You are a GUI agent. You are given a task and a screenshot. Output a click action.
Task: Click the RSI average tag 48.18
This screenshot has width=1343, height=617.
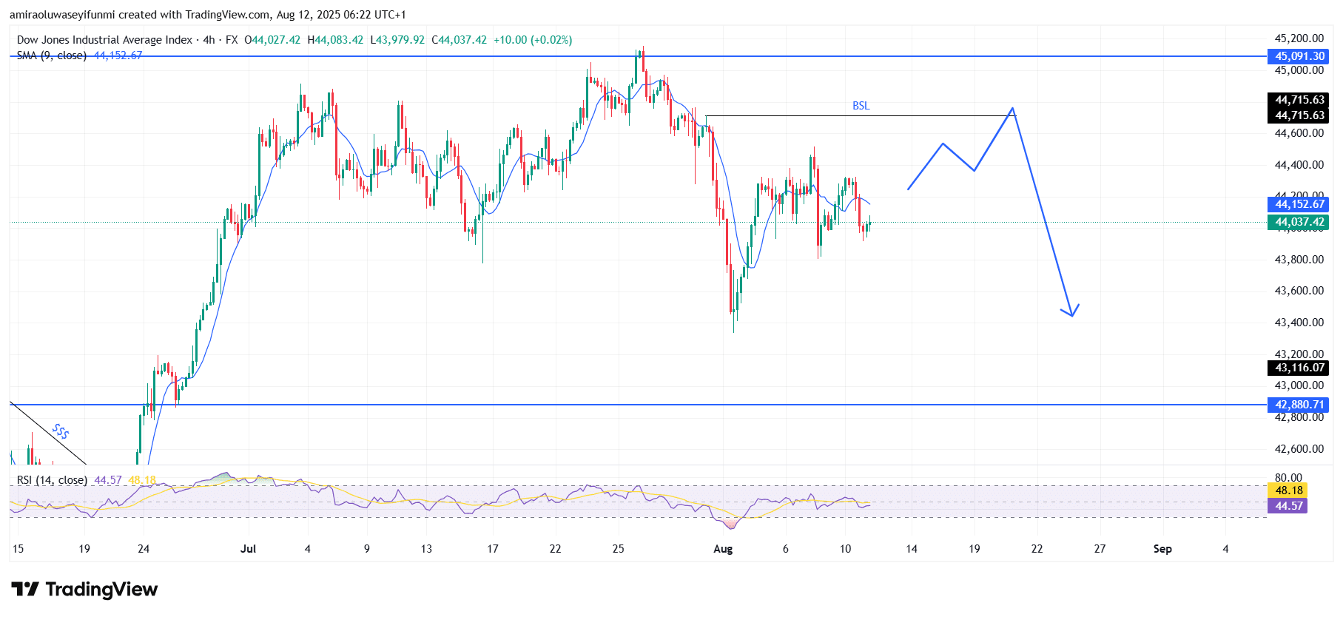pos(1288,490)
